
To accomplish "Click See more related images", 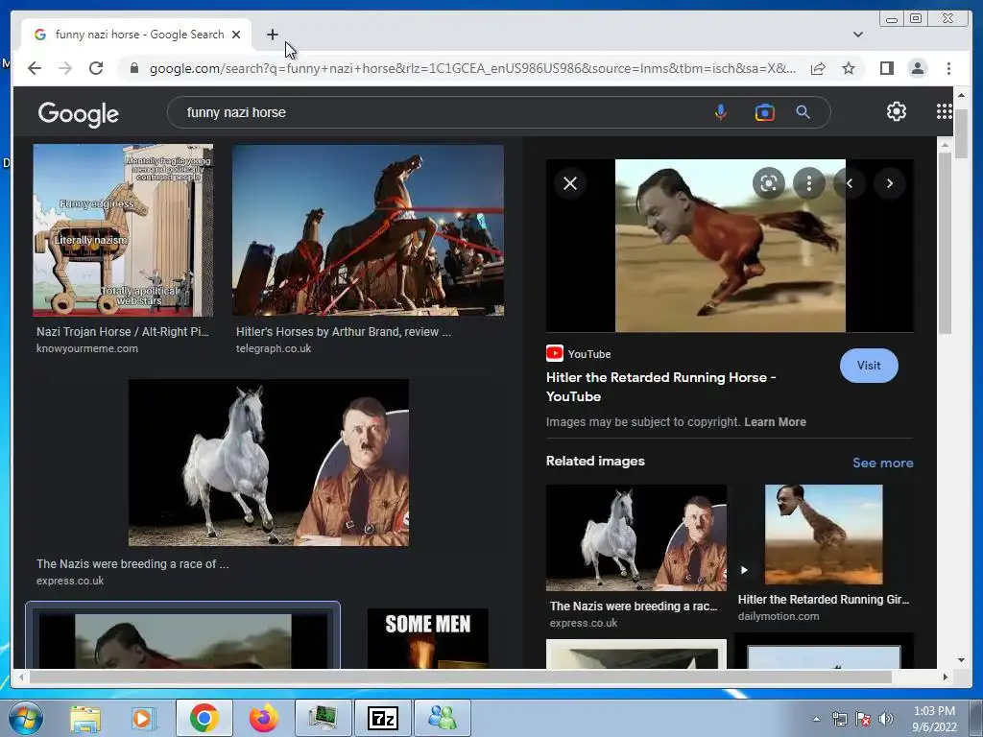I will 883,463.
